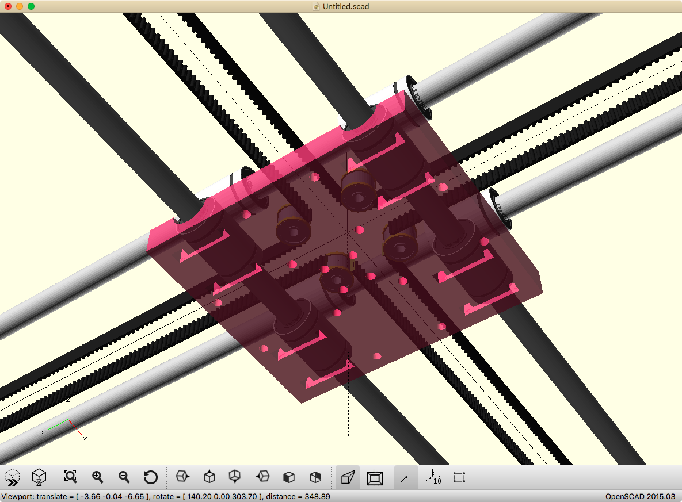Screen dimensions: 682x502
Task: Switch to the Right view cube icon
Action: [182, 477]
